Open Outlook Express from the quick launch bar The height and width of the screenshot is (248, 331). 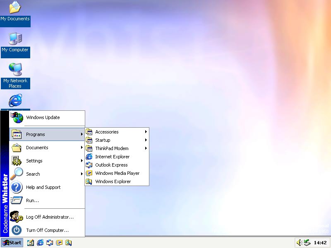50,243
